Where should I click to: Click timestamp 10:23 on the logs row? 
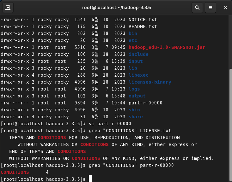[x=118, y=89]
